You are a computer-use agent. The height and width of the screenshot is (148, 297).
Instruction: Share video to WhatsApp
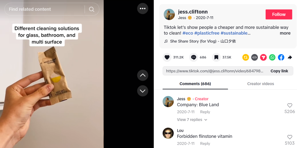click(x=272, y=57)
